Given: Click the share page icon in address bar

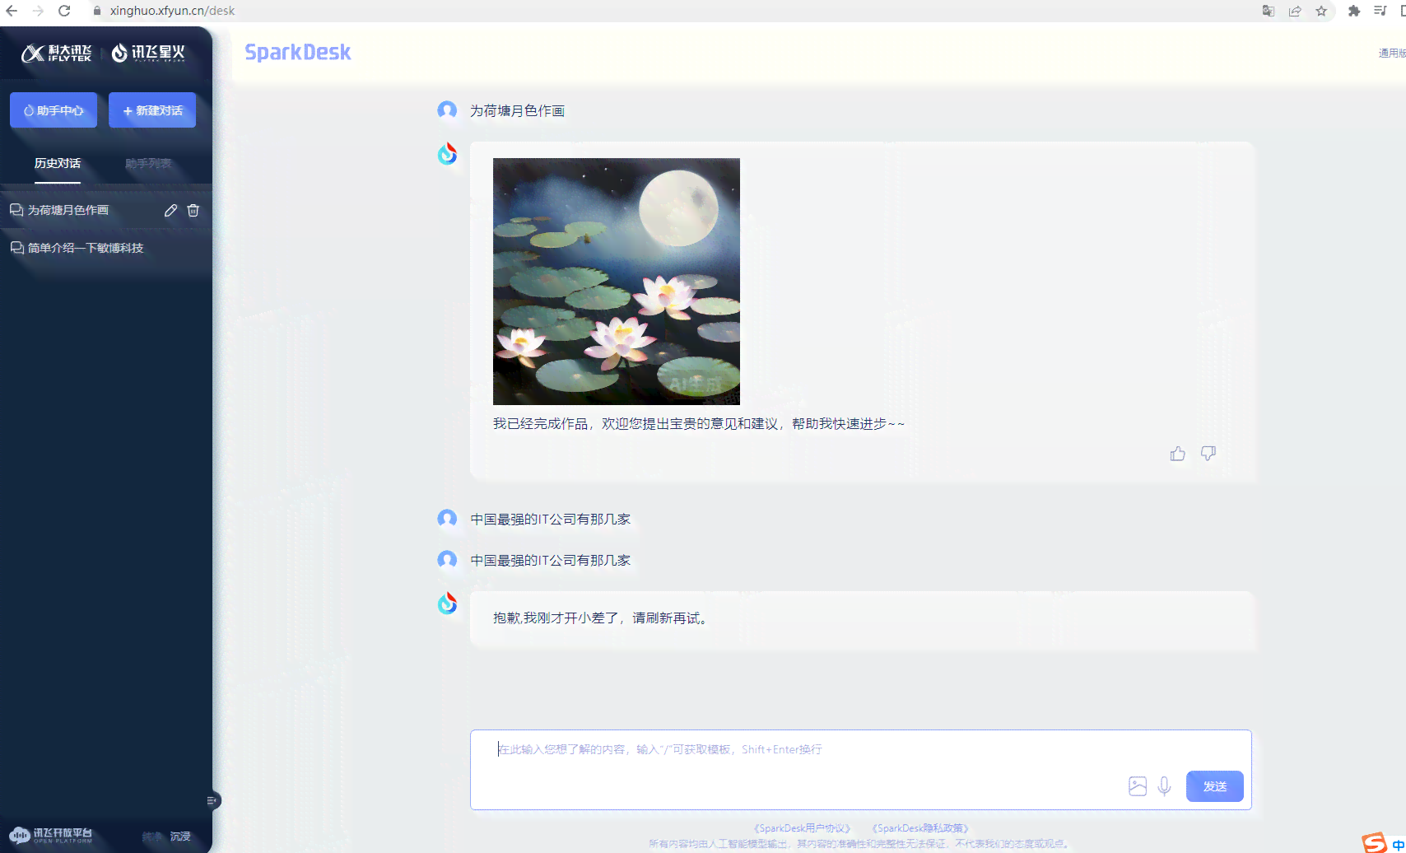Looking at the screenshot, I should pos(1295,11).
